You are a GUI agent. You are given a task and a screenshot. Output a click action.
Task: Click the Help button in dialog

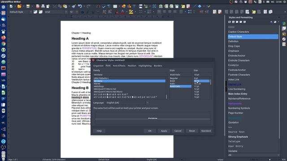click(x=99, y=131)
